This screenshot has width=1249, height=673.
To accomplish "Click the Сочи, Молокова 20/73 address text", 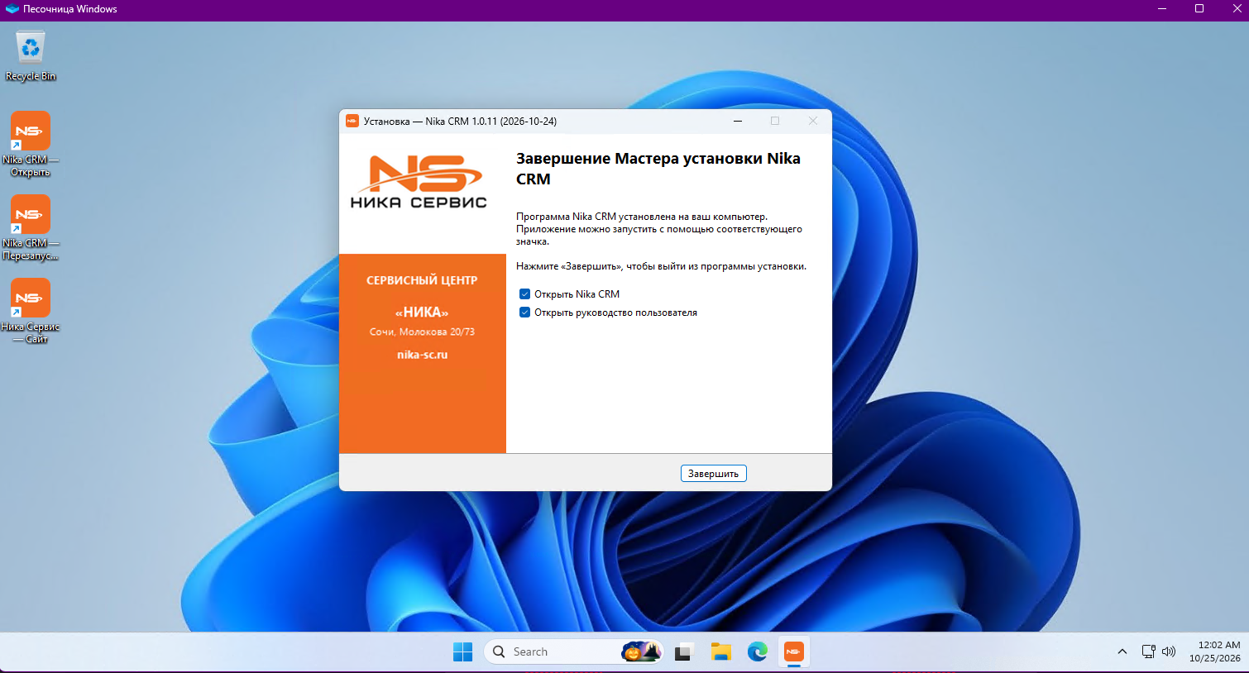I will coord(423,332).
